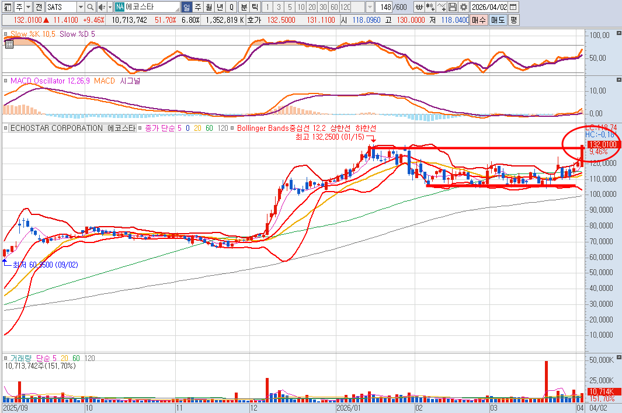Screen dimensions: 622x413
Task: Click the 매수 (buy) button
Action: (x=478, y=19)
